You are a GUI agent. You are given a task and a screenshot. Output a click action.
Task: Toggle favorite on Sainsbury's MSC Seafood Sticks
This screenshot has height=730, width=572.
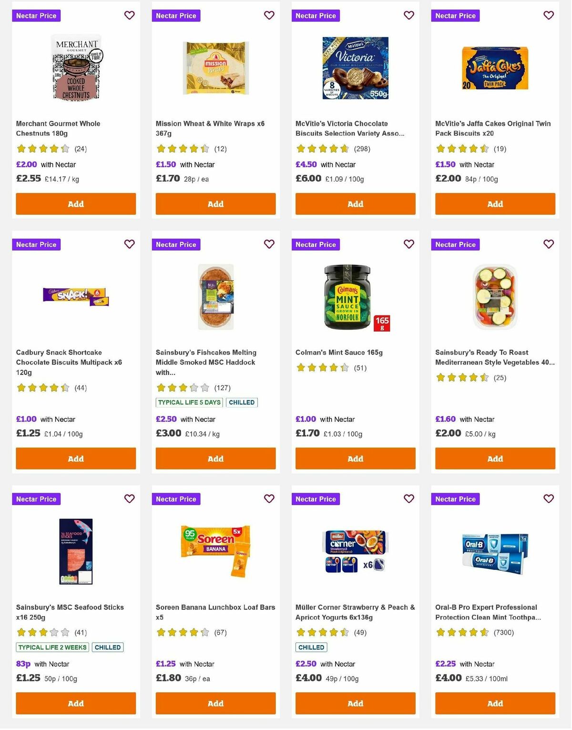[129, 499]
